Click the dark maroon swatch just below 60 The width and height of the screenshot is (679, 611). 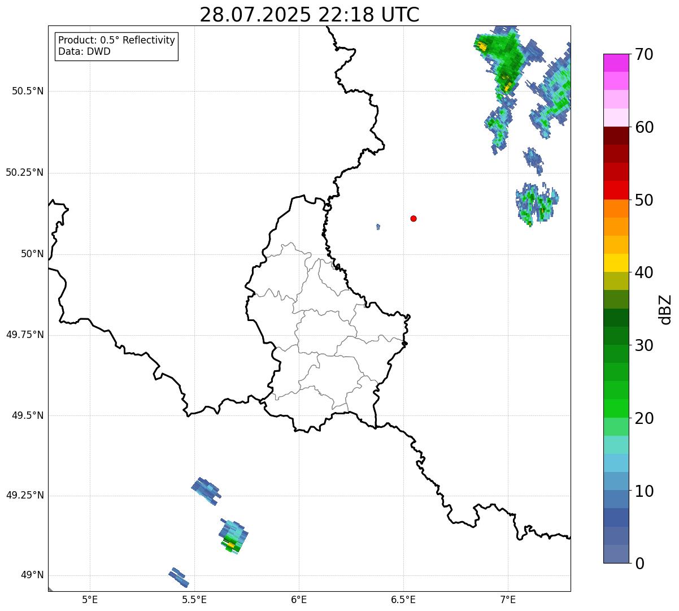[x=616, y=136]
